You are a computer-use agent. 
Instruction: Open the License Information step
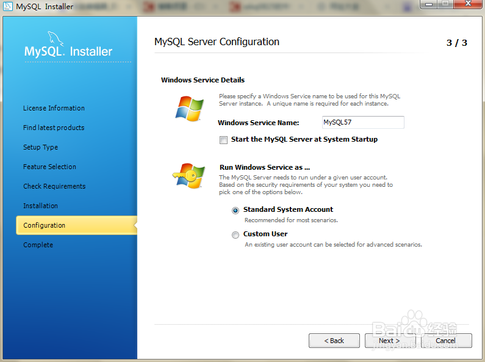54,108
